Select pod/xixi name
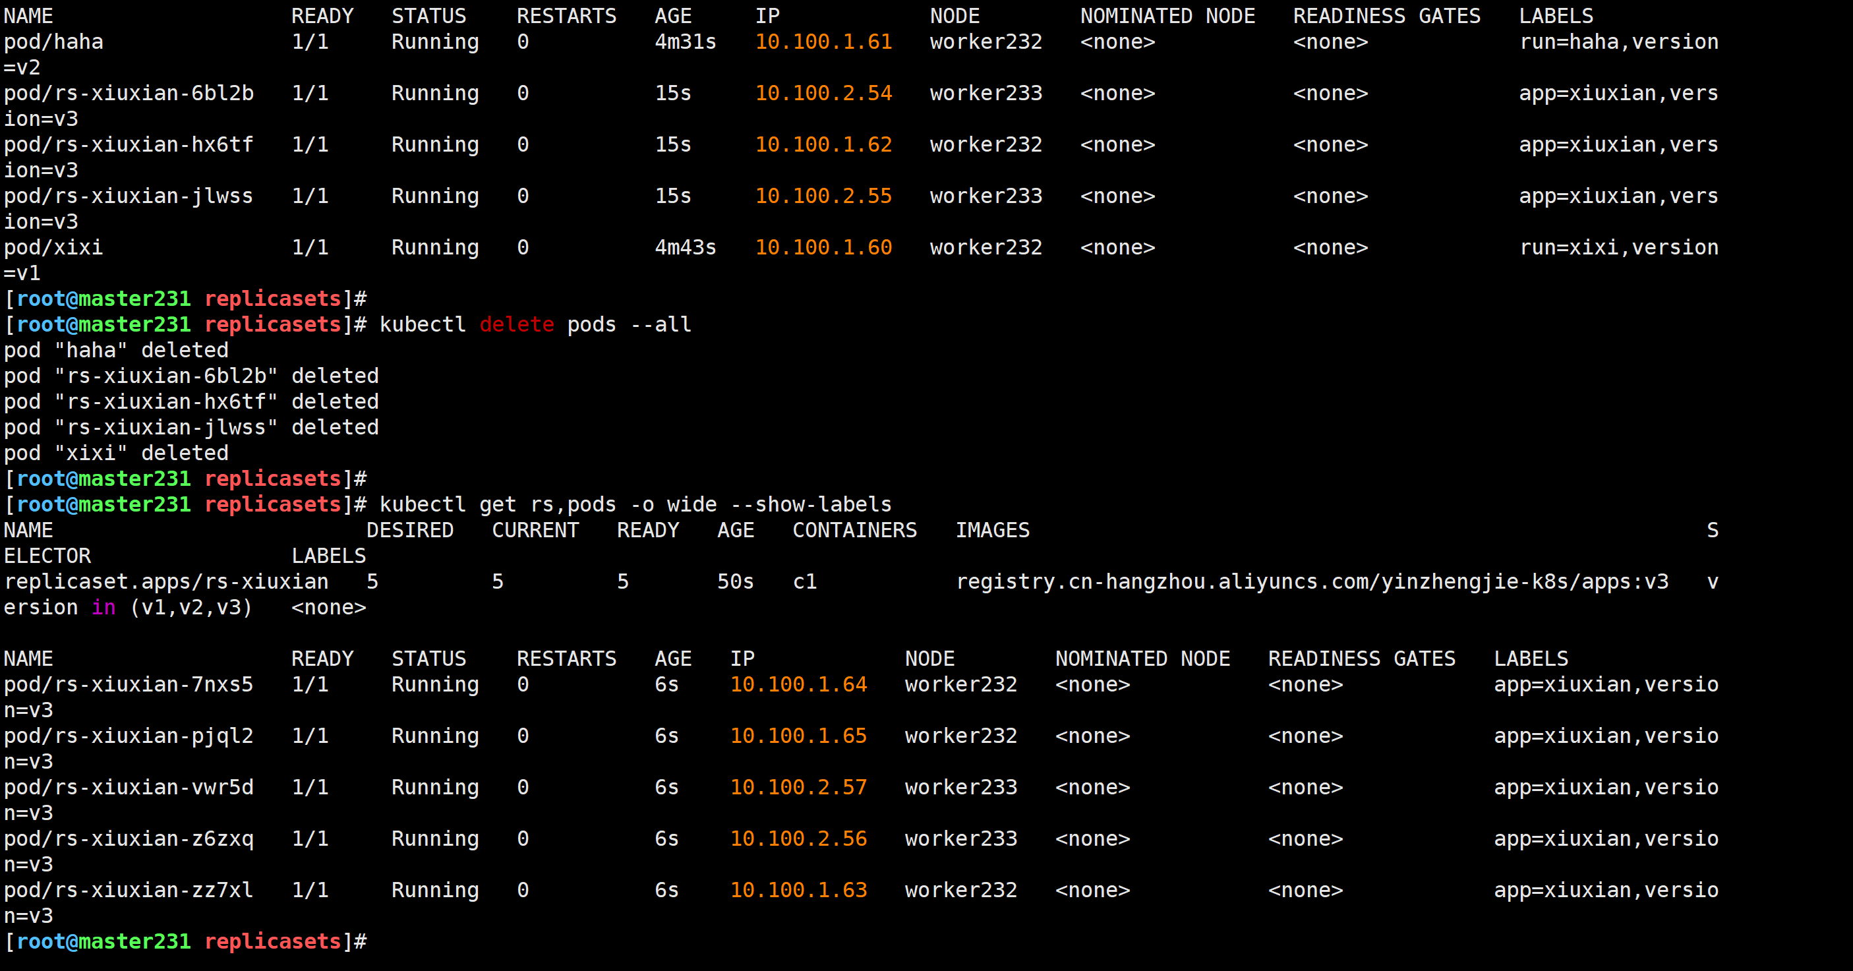 [53, 247]
